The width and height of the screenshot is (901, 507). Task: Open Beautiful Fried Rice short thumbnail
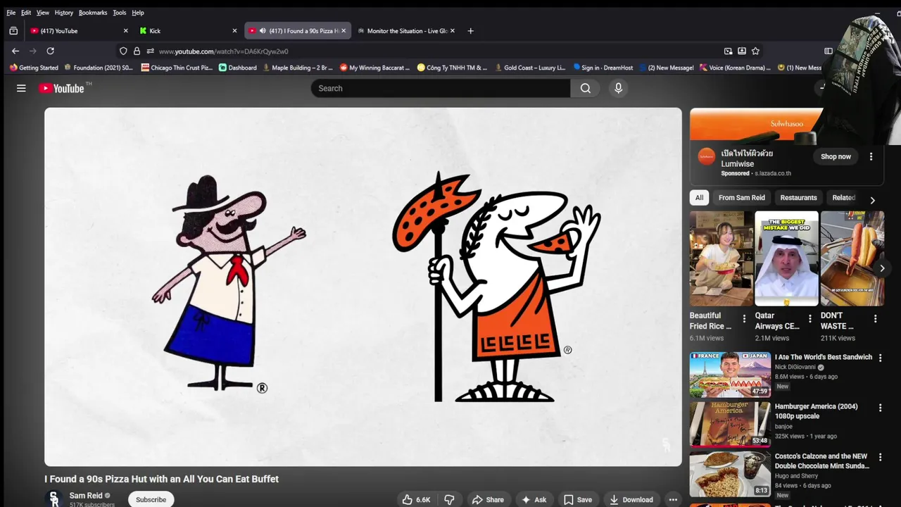(x=722, y=258)
